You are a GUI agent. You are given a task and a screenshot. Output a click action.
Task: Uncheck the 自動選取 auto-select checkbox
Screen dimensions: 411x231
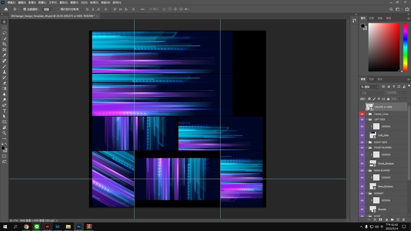[x=24, y=9]
